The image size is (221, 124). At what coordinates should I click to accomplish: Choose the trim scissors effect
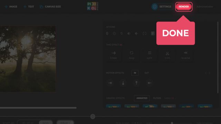point(167,55)
